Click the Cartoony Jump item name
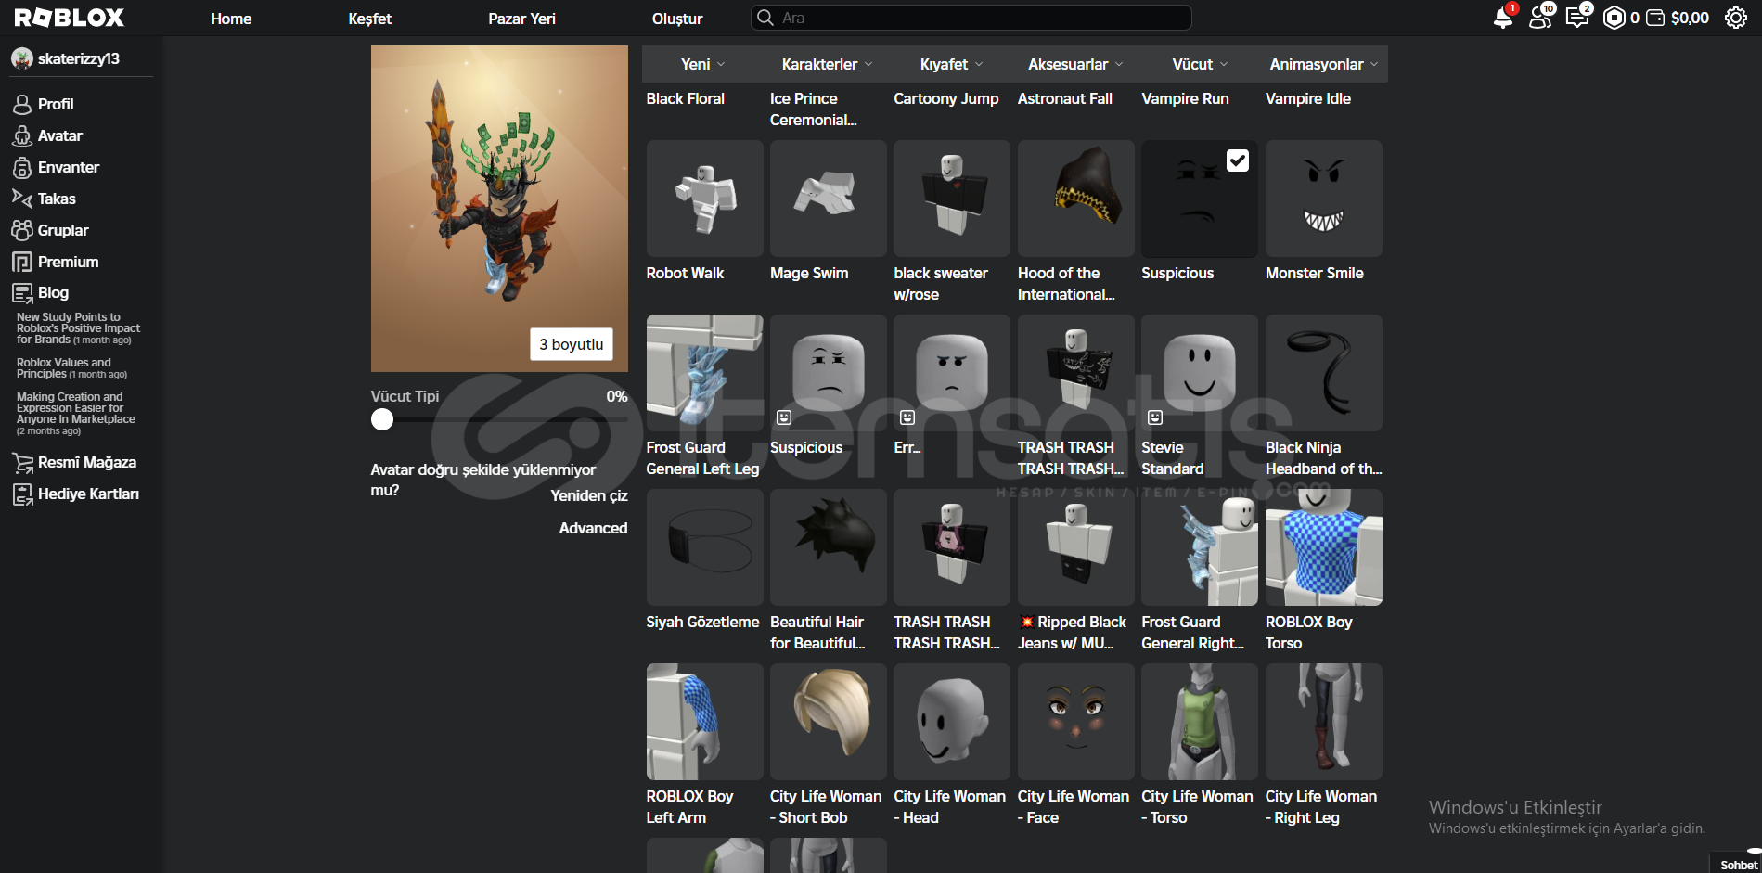1762x873 pixels. pyautogui.click(x=946, y=98)
